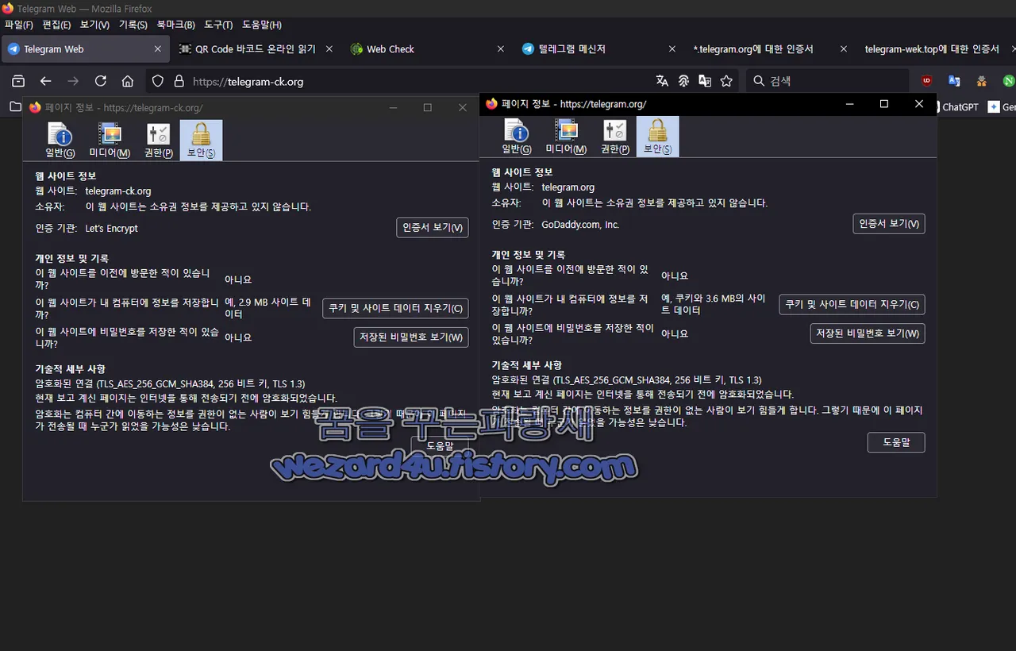Open the 도움말(H) menu
The height and width of the screenshot is (651, 1016).
[x=262, y=25]
